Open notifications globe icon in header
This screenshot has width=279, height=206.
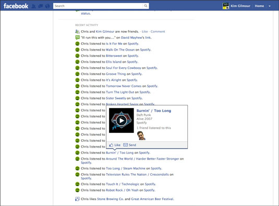(47, 6)
